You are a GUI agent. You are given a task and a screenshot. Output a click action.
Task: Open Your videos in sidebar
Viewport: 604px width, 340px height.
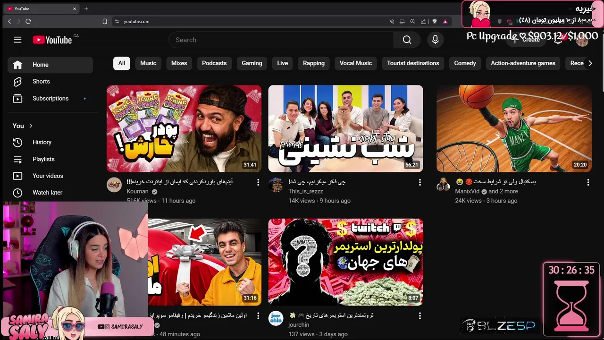(x=50, y=176)
